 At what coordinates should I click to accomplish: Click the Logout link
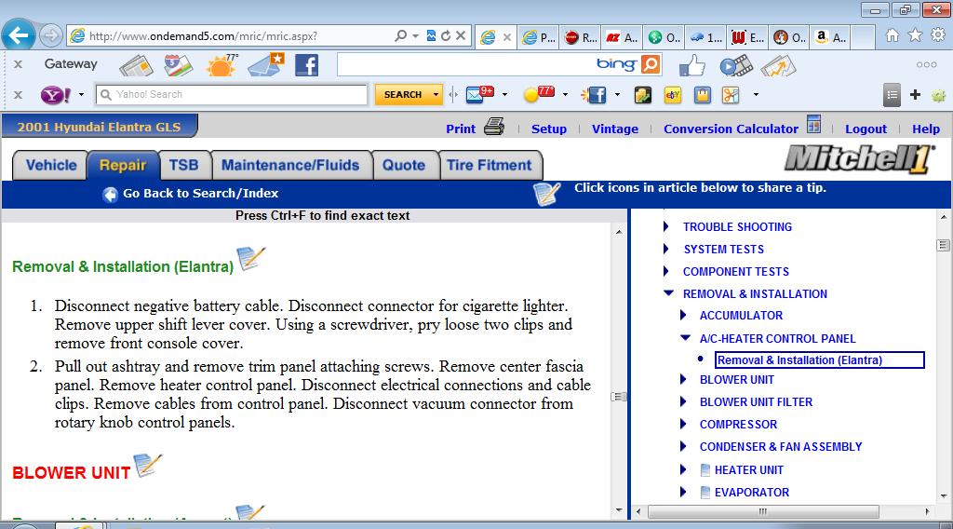pyautogui.click(x=866, y=129)
